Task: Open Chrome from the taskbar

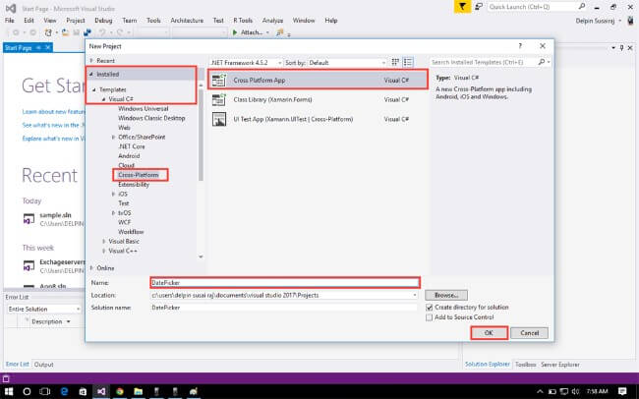Action: [x=120, y=392]
